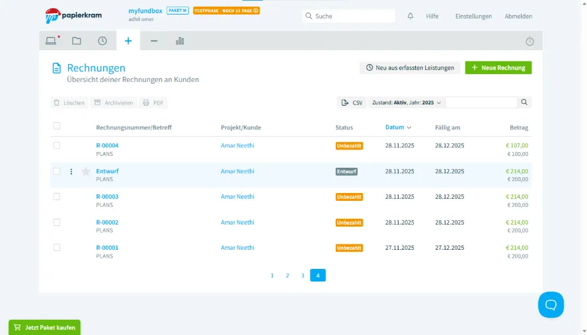
Task: Click the Entwurf status badge
Action: coord(346,171)
